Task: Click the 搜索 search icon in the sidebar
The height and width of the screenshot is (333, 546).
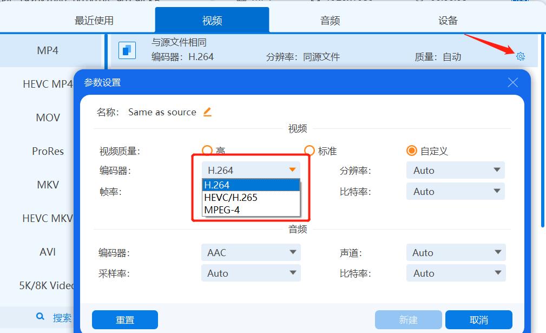Action: [40, 317]
